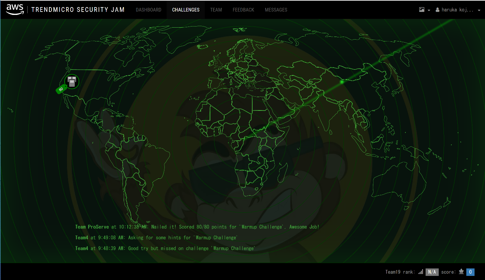485x280 pixels.
Task: Click the green 80-point tag on the challenge marker
Action: 61,89
